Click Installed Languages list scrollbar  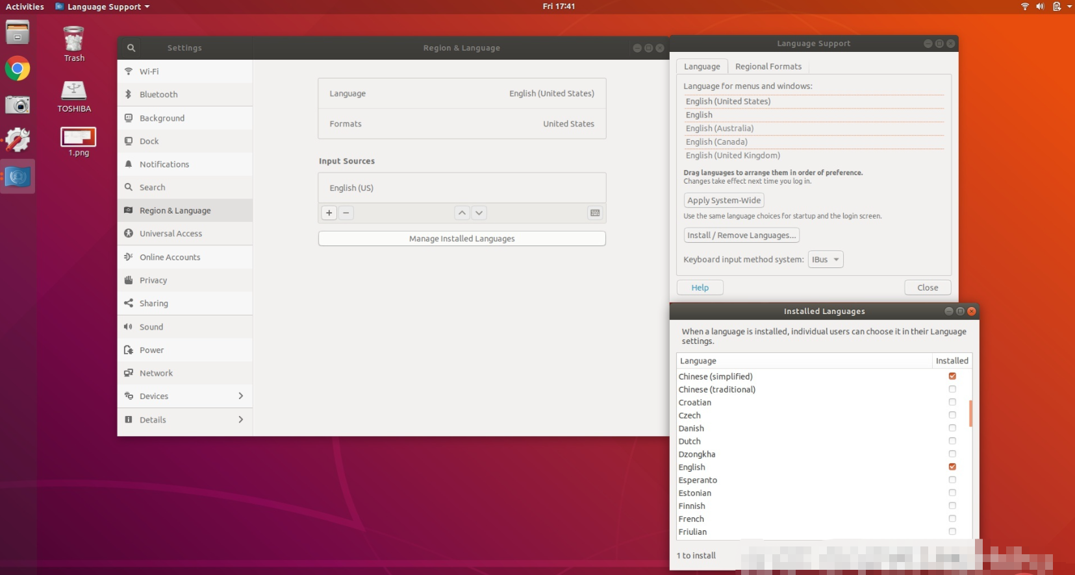tap(970, 413)
